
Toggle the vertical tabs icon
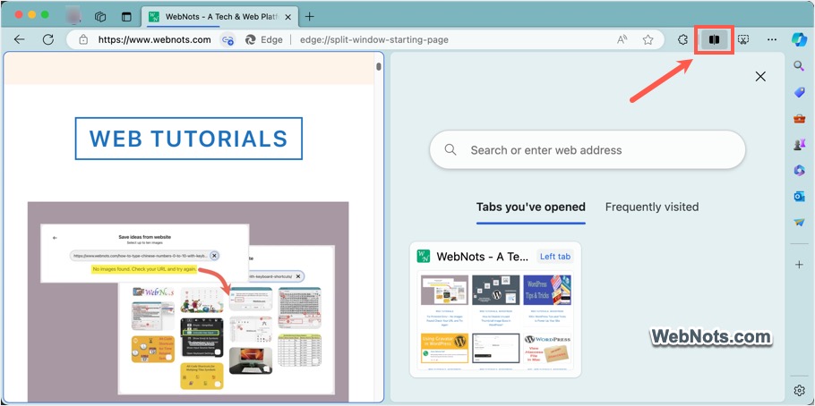(126, 17)
